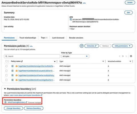Click the search magnifier icon
The width and height of the screenshot is (137, 114).
coord(6,56)
